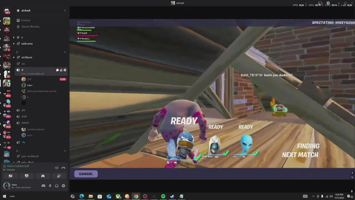Open Xbox app from the taskbar

pyautogui.click(x=118, y=196)
